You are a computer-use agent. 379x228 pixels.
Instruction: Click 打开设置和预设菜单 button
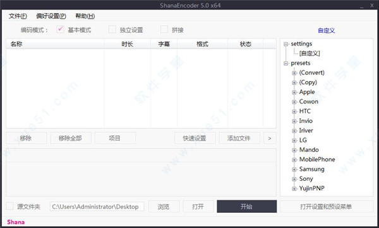pyautogui.click(x=327, y=207)
